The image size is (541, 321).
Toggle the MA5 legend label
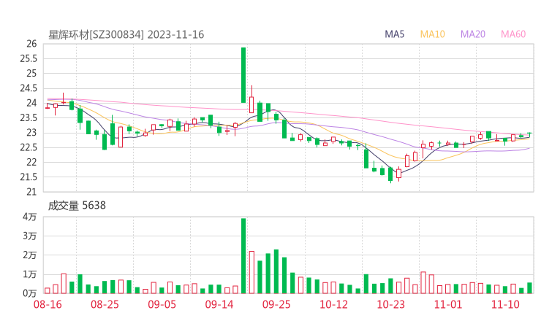[394, 34]
